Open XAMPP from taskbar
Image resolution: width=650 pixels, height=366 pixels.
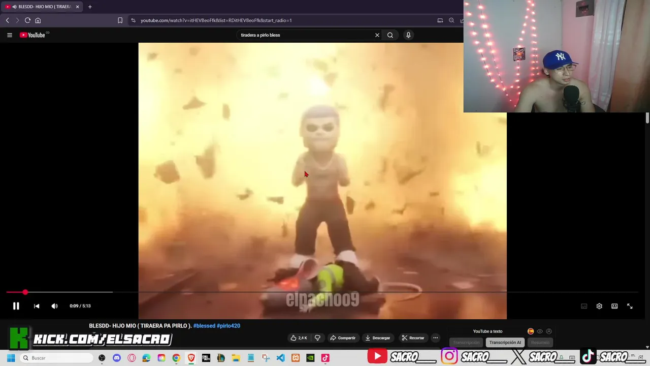pos(296,358)
